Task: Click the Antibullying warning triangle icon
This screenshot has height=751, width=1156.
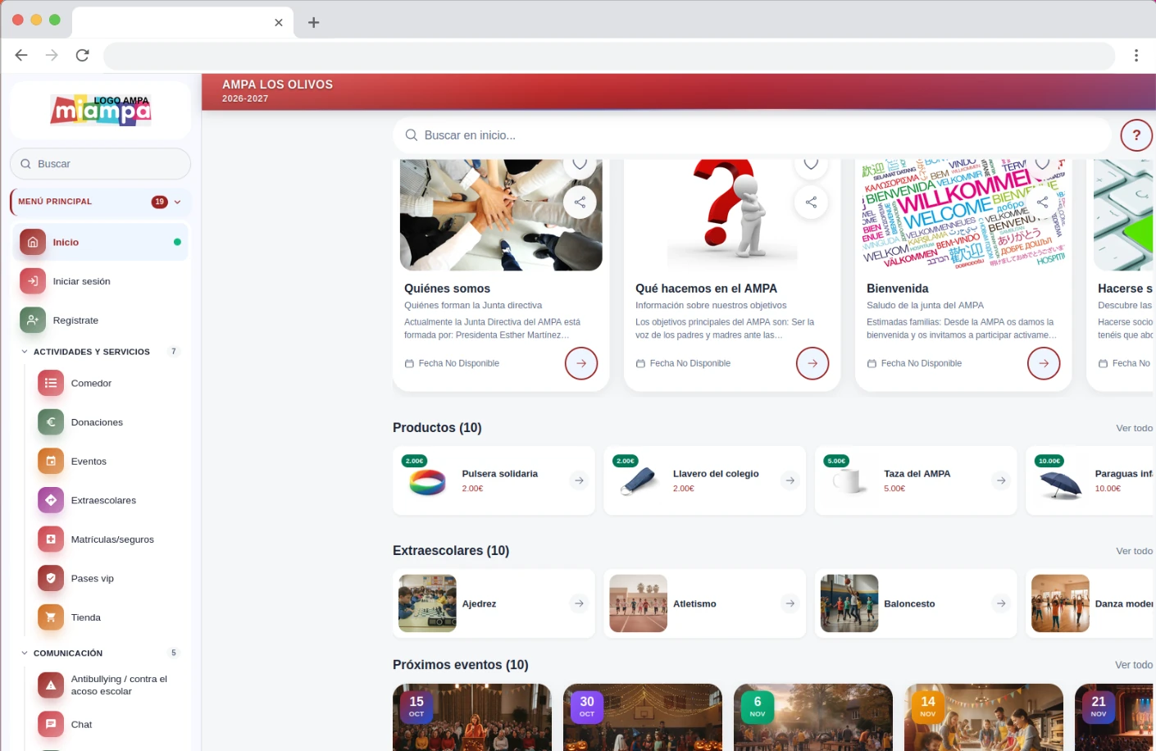Action: click(51, 685)
